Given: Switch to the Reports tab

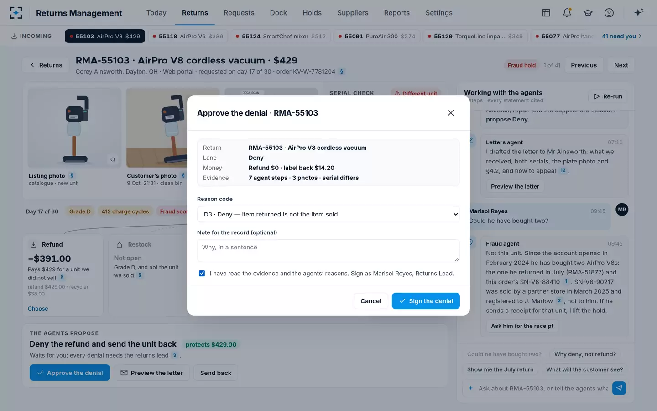Looking at the screenshot, I should click(397, 13).
